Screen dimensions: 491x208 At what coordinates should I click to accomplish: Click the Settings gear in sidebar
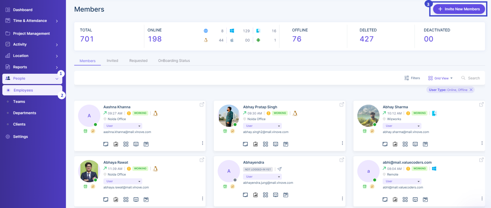8,137
